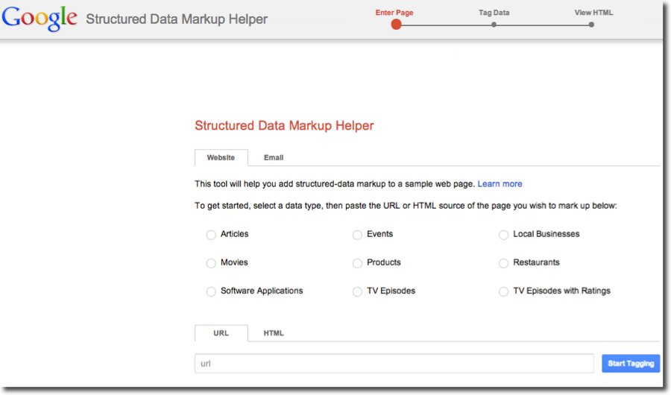Open the HTML input tab
Viewport: 671px width, 395px height.
[274, 333]
